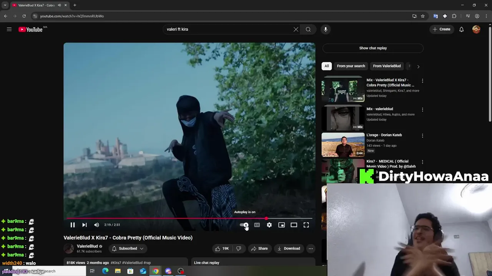Open Chrome three-dot menu

tap(486, 16)
